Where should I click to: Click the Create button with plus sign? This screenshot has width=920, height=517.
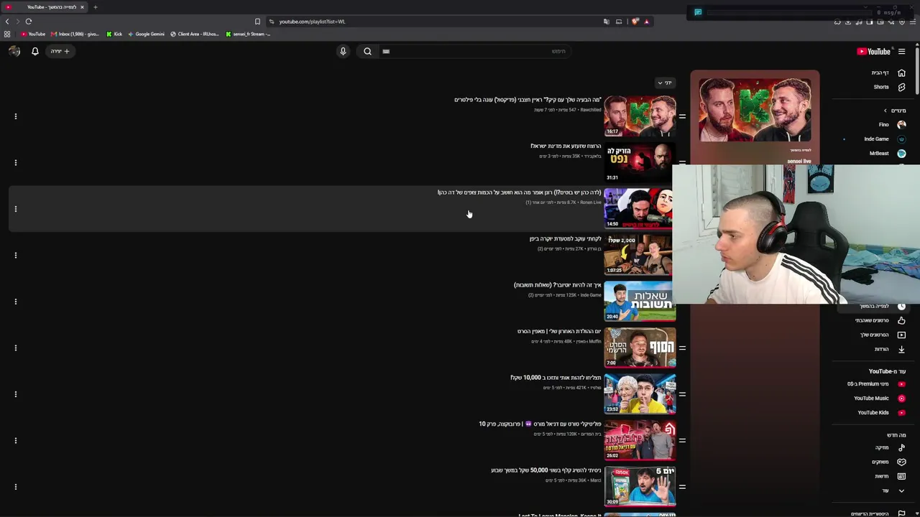click(x=60, y=51)
